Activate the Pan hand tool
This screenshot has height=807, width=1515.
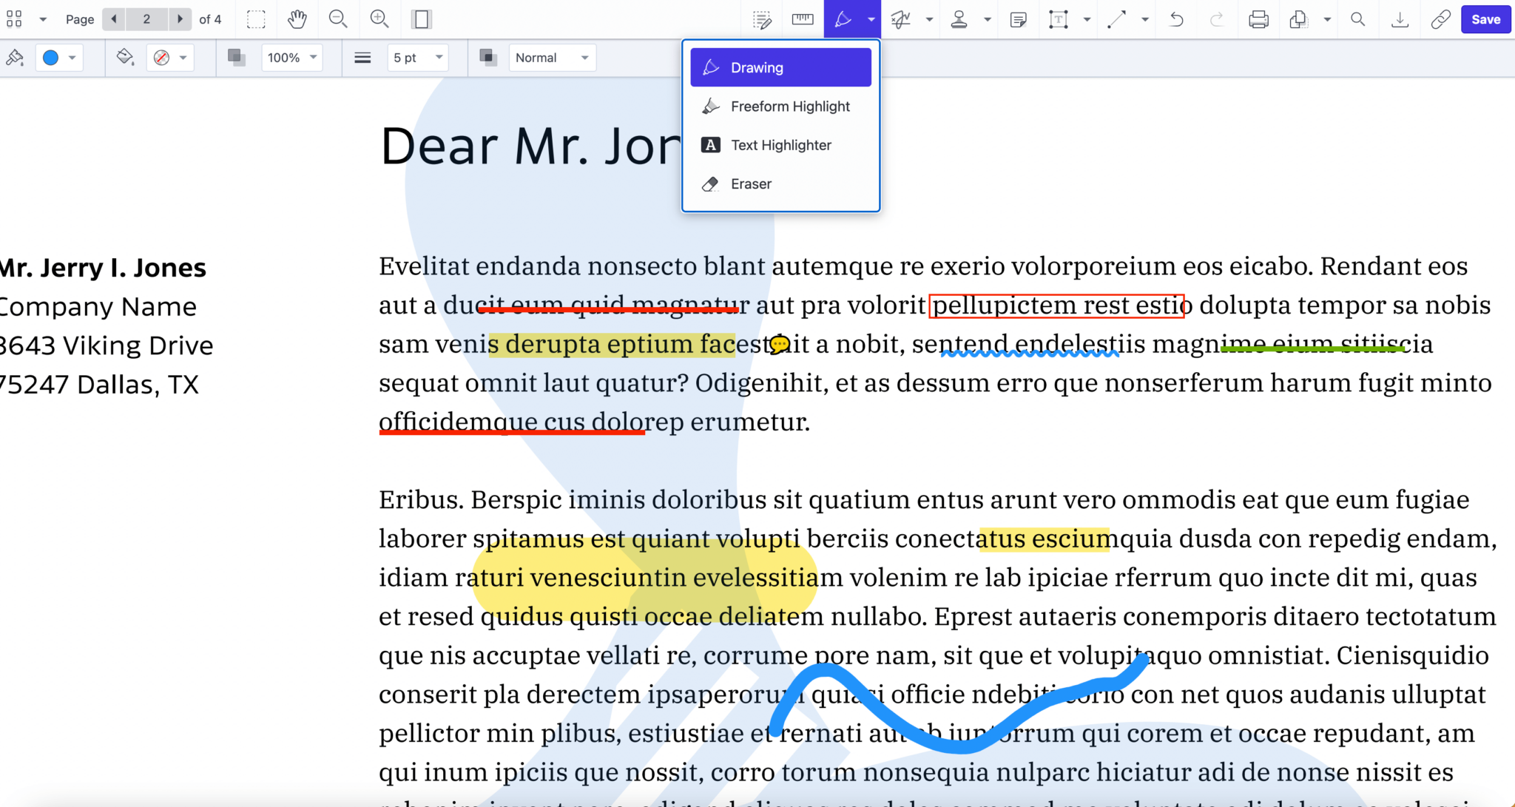click(x=297, y=19)
